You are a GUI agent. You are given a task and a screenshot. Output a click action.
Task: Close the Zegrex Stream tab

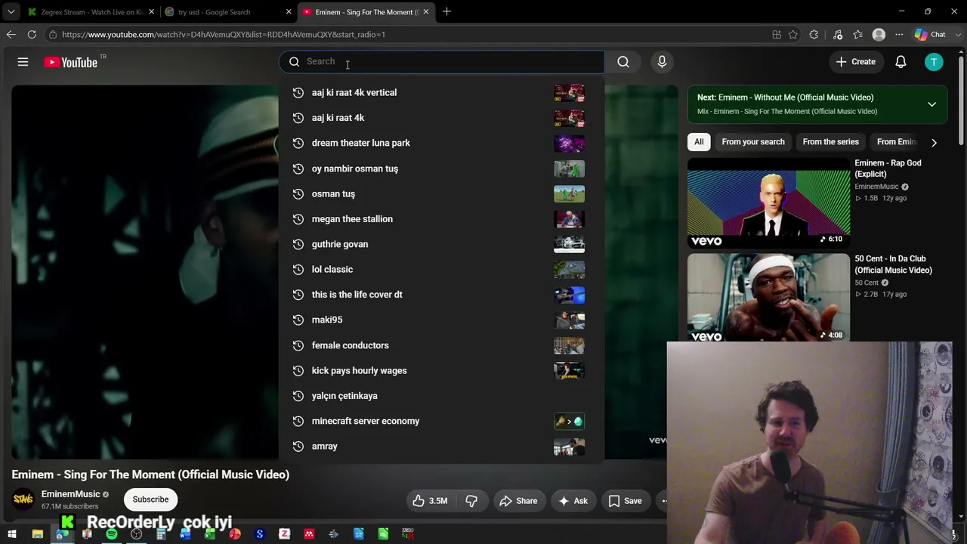tap(151, 12)
